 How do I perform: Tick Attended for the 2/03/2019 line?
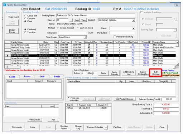point(89,61)
